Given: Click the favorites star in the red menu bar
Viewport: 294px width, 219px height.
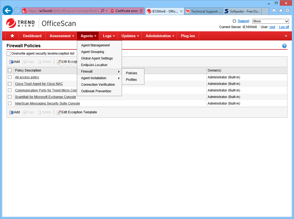Looking at the screenshot, I should pos(12,36).
